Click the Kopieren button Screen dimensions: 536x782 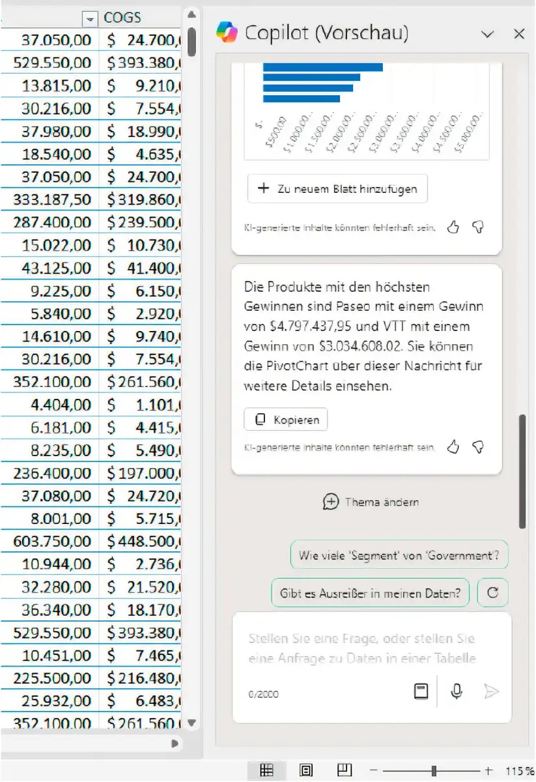286,420
